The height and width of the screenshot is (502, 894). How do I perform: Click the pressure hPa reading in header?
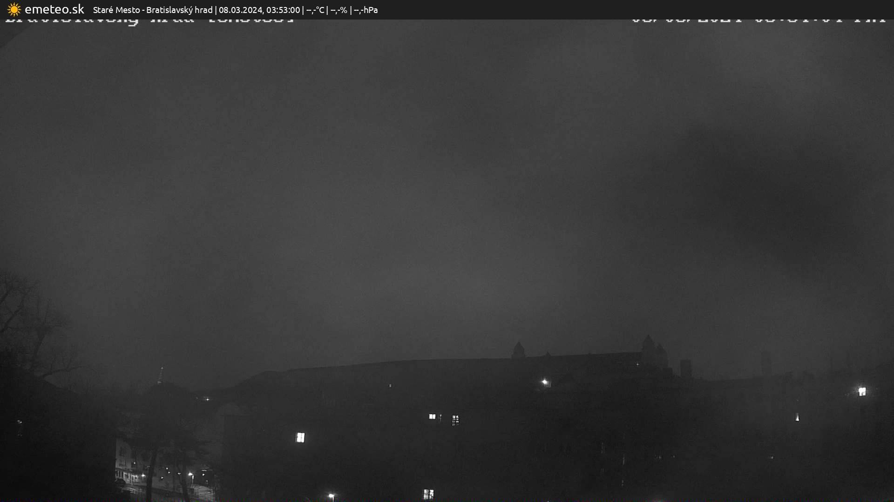366,10
